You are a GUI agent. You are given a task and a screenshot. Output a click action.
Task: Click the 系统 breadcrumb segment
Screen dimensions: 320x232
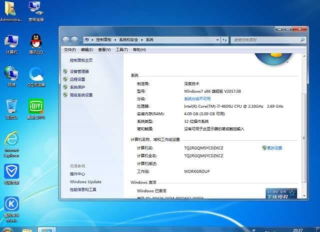tap(149, 40)
